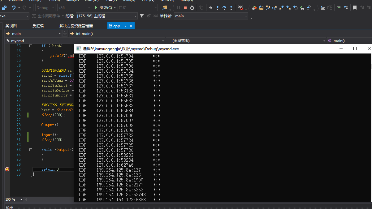
Task: Click the Undo arrow icon
Action: [14, 7]
